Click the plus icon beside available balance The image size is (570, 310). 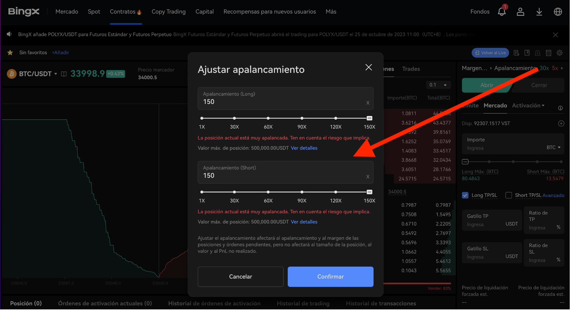click(x=561, y=123)
